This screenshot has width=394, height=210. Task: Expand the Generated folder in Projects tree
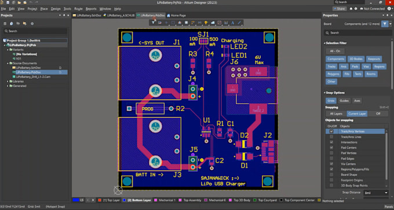tap(8, 86)
